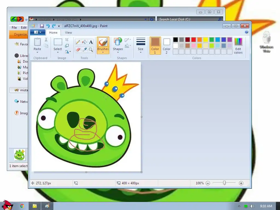The width and height of the screenshot is (280, 210).
Task: Expand the Select dropdown arrow
Action: pyautogui.click(x=58, y=52)
